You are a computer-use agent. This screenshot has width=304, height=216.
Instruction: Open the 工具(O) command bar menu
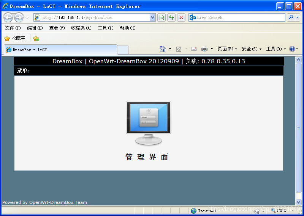(x=276, y=49)
